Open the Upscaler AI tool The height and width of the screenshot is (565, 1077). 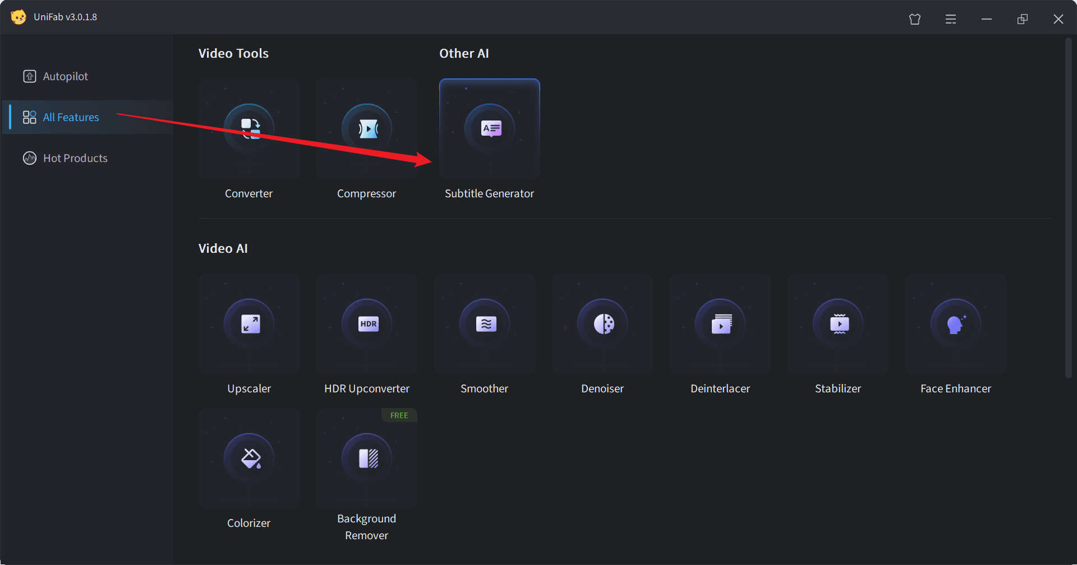248,324
